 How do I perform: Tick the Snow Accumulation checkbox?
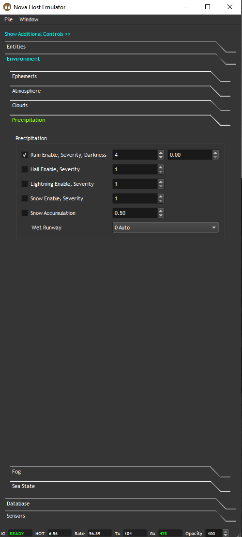point(25,213)
